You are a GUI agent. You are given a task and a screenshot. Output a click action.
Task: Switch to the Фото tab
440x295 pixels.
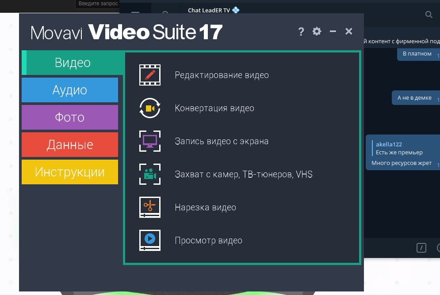point(70,117)
